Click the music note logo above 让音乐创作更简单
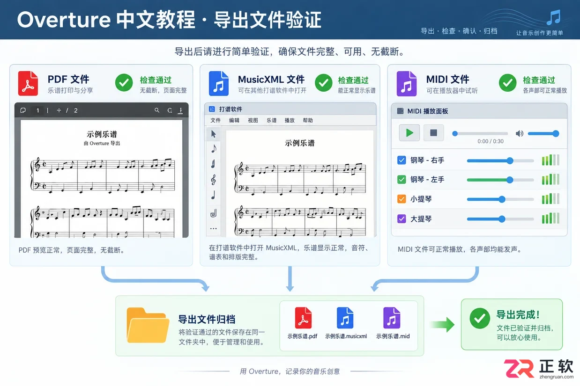Image resolution: width=580 pixels, height=386 pixels. [x=553, y=18]
